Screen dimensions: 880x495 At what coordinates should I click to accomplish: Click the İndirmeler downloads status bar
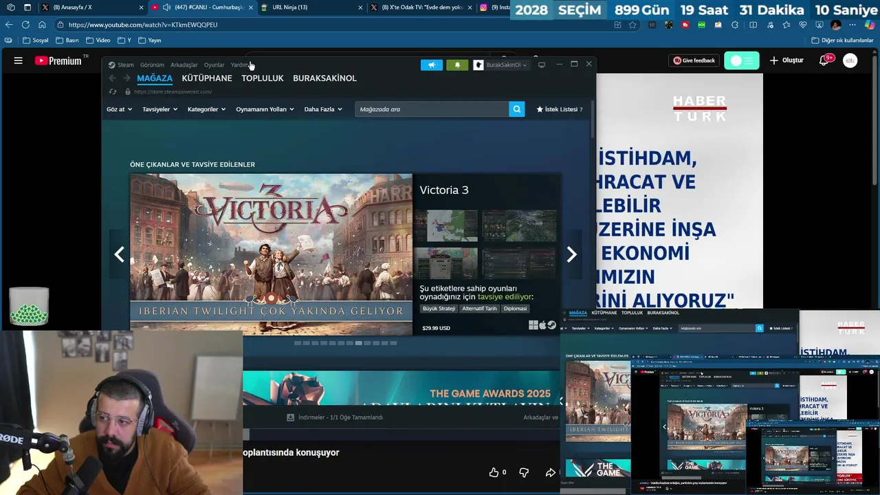pos(335,417)
